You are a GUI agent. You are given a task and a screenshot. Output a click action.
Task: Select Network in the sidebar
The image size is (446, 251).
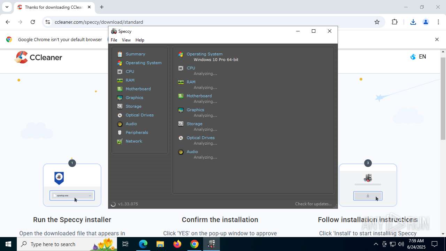[134, 141]
